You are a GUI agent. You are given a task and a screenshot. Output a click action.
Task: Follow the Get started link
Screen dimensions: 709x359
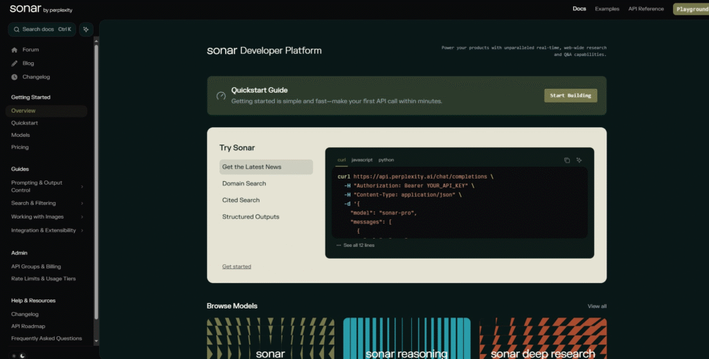[237, 267]
